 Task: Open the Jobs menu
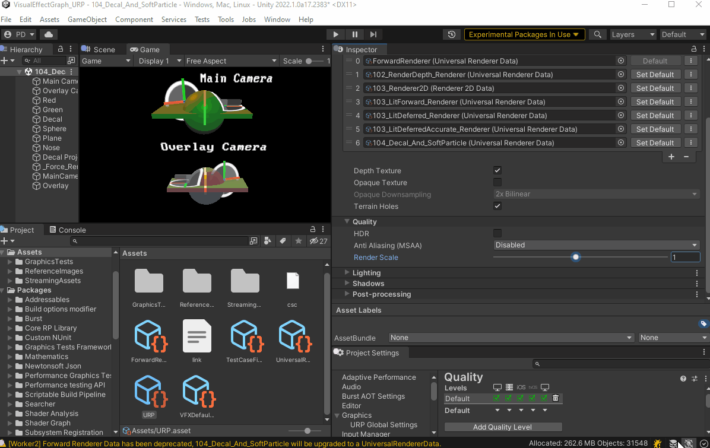point(249,20)
